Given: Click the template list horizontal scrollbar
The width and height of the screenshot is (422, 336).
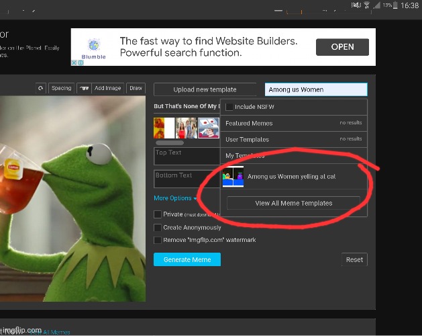Looking at the screenshot, I should (170, 142).
